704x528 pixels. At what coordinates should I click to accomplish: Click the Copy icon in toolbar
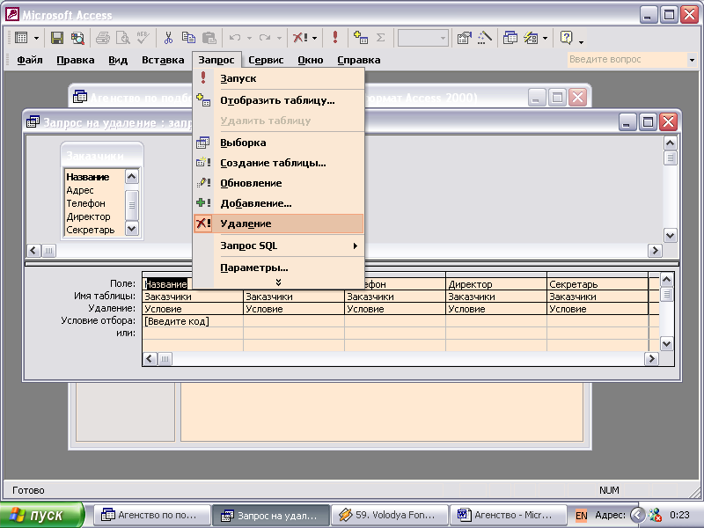(x=188, y=38)
